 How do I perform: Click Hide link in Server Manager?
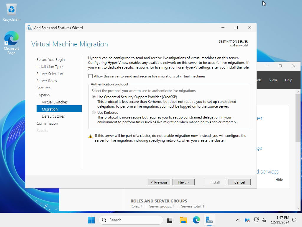(x=279, y=180)
